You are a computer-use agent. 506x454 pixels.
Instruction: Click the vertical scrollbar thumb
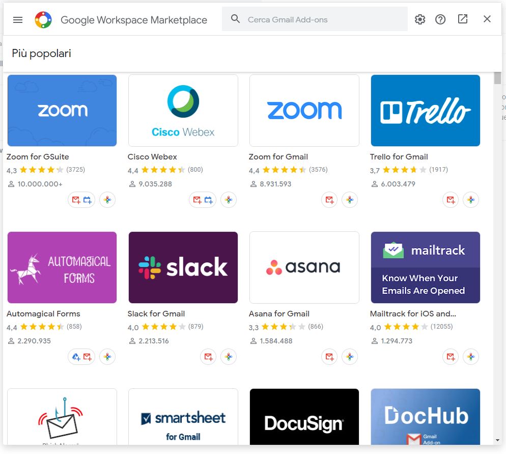click(497, 78)
